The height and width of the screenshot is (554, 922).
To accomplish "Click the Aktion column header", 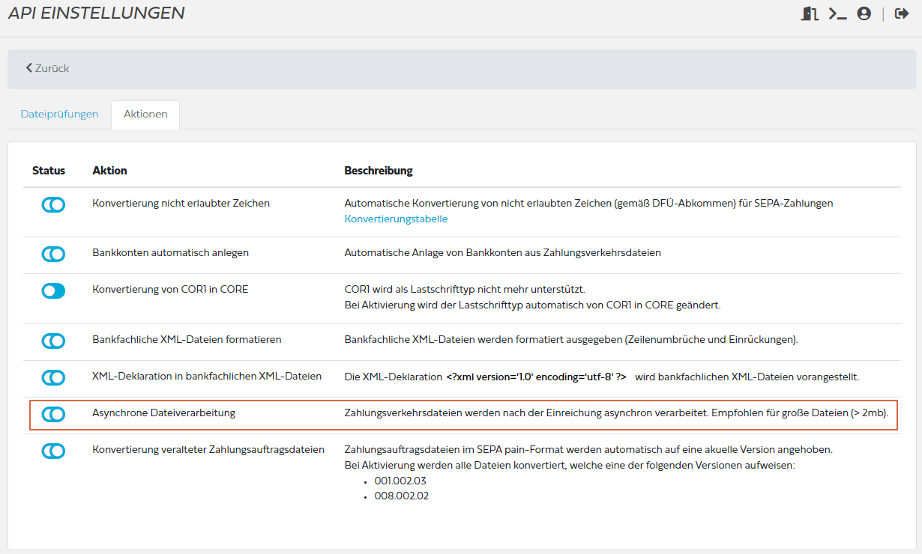I will pyautogui.click(x=109, y=171).
